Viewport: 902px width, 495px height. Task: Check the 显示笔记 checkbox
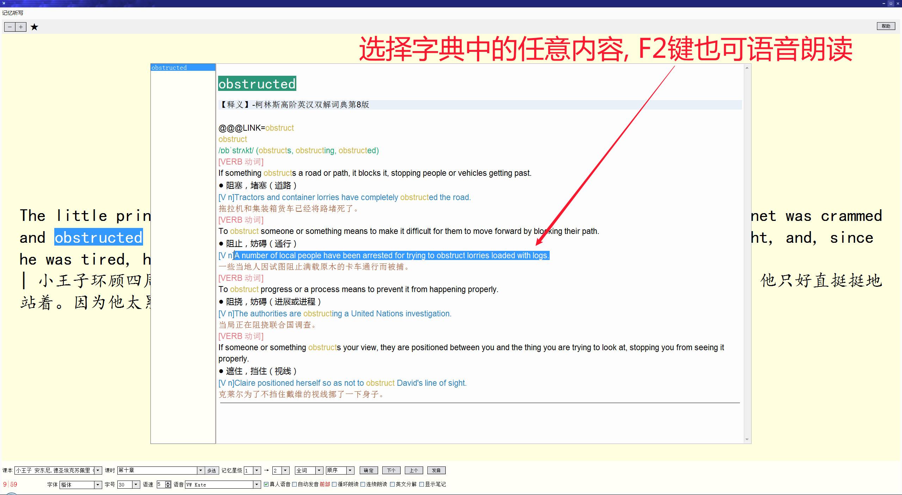pyautogui.click(x=421, y=484)
